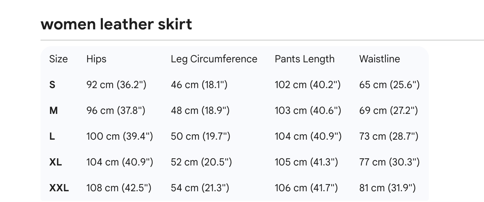Click the L size row label
484x202 pixels.
52,136
